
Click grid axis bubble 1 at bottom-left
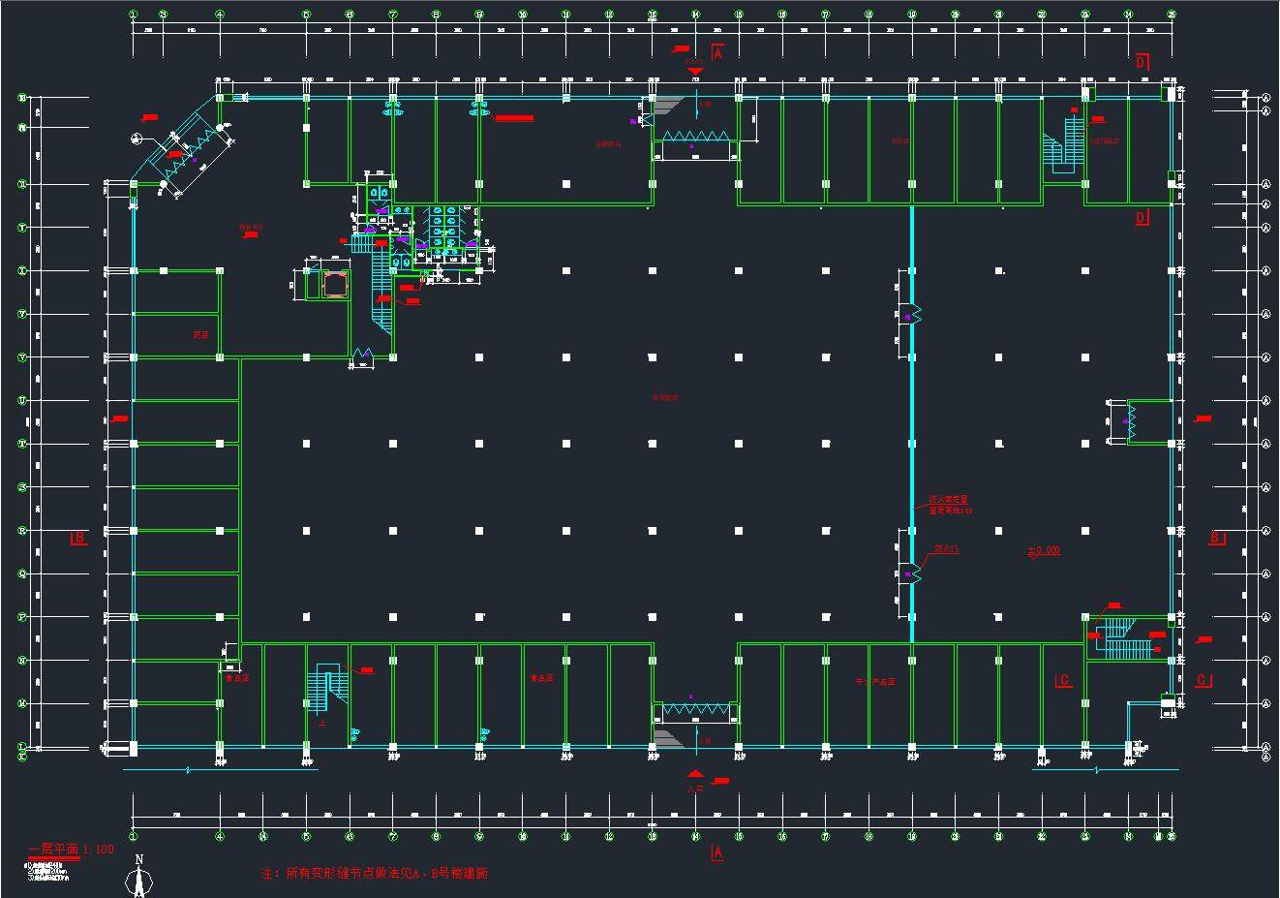pos(134,836)
